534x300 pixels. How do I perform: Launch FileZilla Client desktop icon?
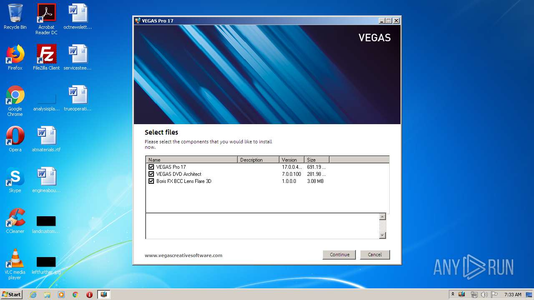point(46,57)
